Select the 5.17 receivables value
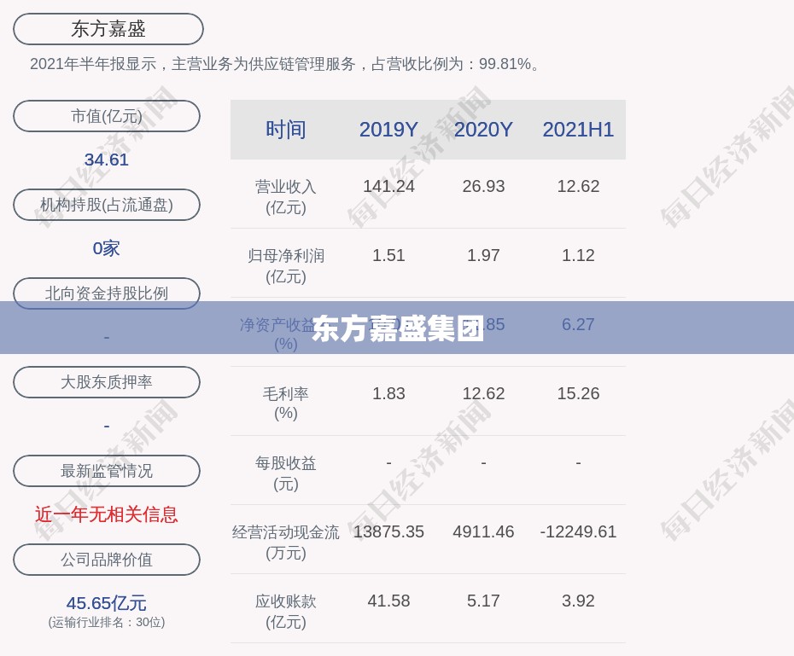 pos(483,601)
